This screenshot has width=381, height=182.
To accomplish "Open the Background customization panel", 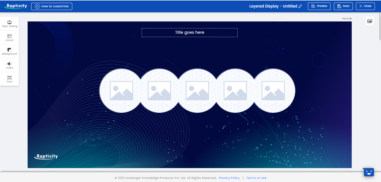I will coord(9,51).
